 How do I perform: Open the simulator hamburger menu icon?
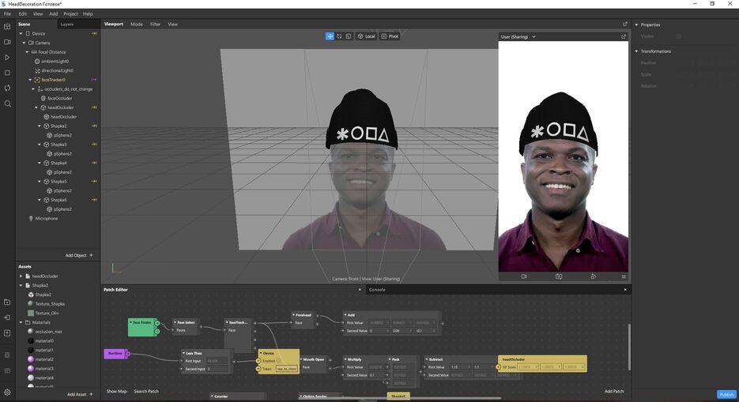[623, 276]
